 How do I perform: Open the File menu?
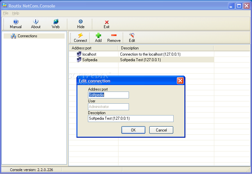tap(6, 13)
